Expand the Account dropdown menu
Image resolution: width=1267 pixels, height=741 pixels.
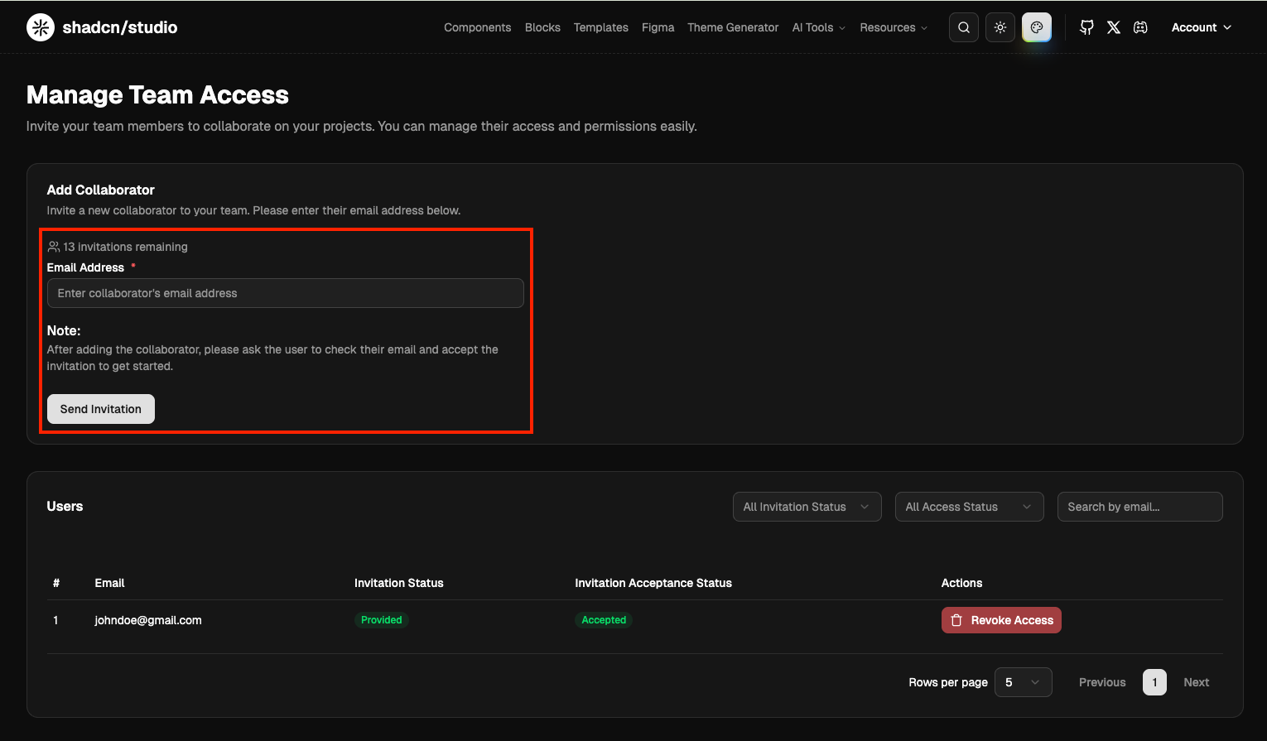click(1201, 27)
